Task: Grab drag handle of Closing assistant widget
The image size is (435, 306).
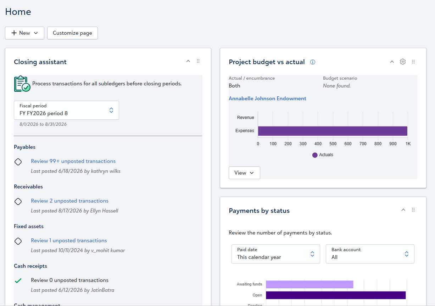Action: click(198, 61)
